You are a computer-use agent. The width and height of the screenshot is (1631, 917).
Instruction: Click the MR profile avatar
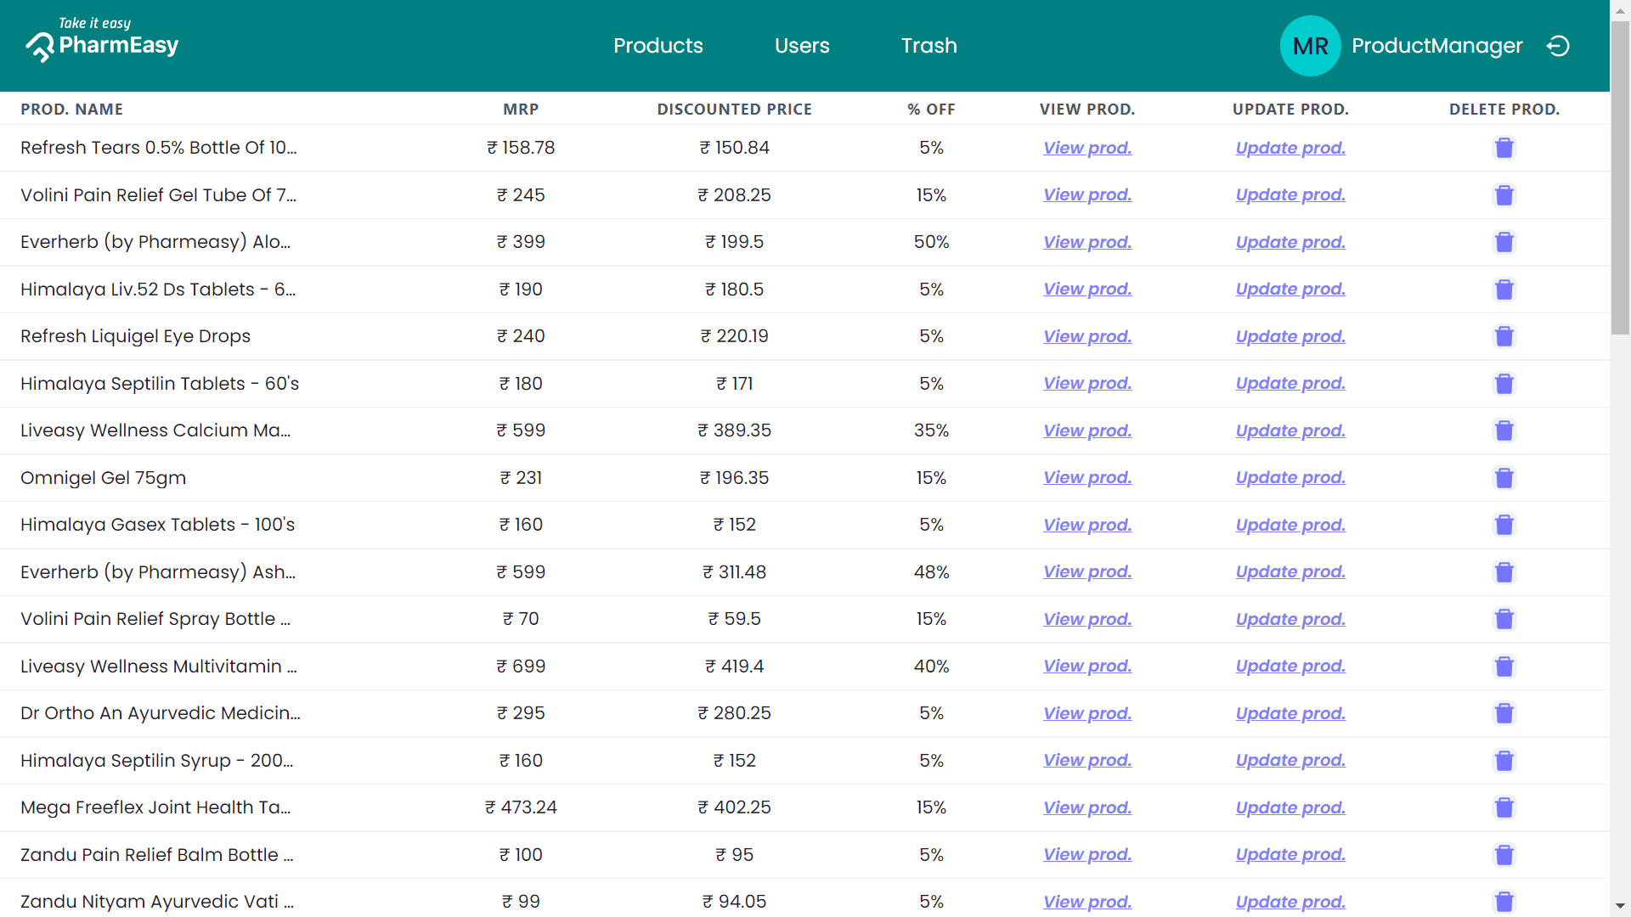tap(1310, 46)
